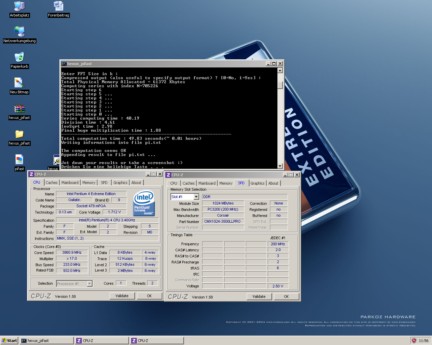The image size is (432, 345).
Task: Click the Code Name value Gallatin
Action: tap(74, 200)
